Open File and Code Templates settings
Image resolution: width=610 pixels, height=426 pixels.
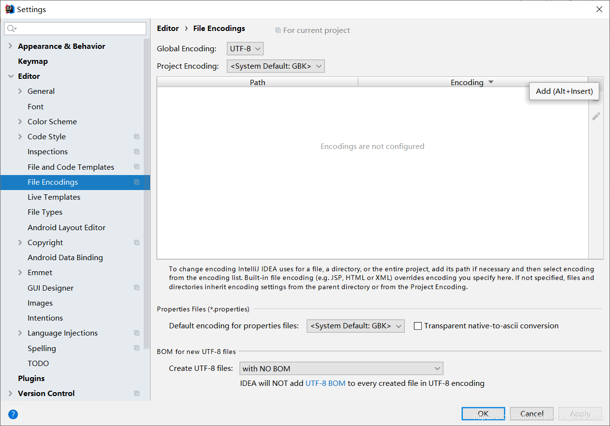71,167
